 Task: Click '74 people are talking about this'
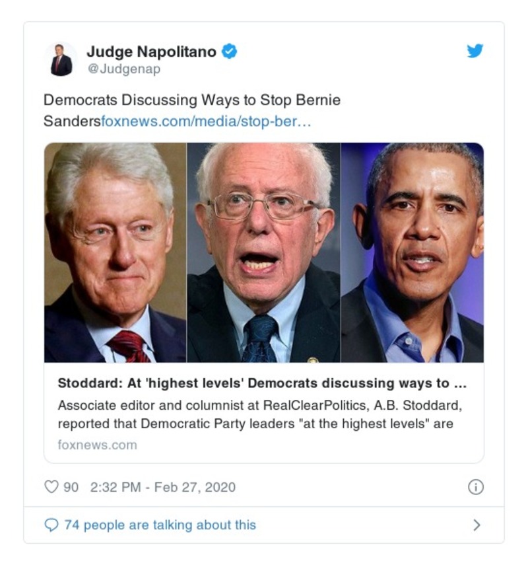coord(160,525)
